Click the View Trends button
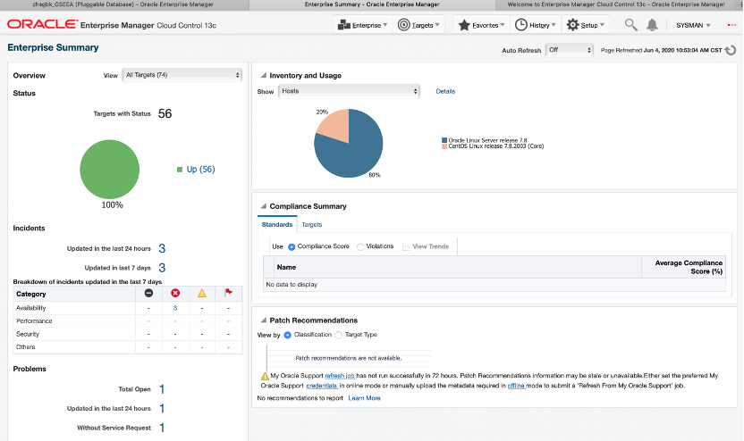Viewport: 744px width, 441px height. coord(426,246)
